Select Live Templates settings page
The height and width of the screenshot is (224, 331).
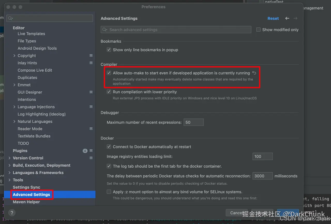tap(31, 34)
